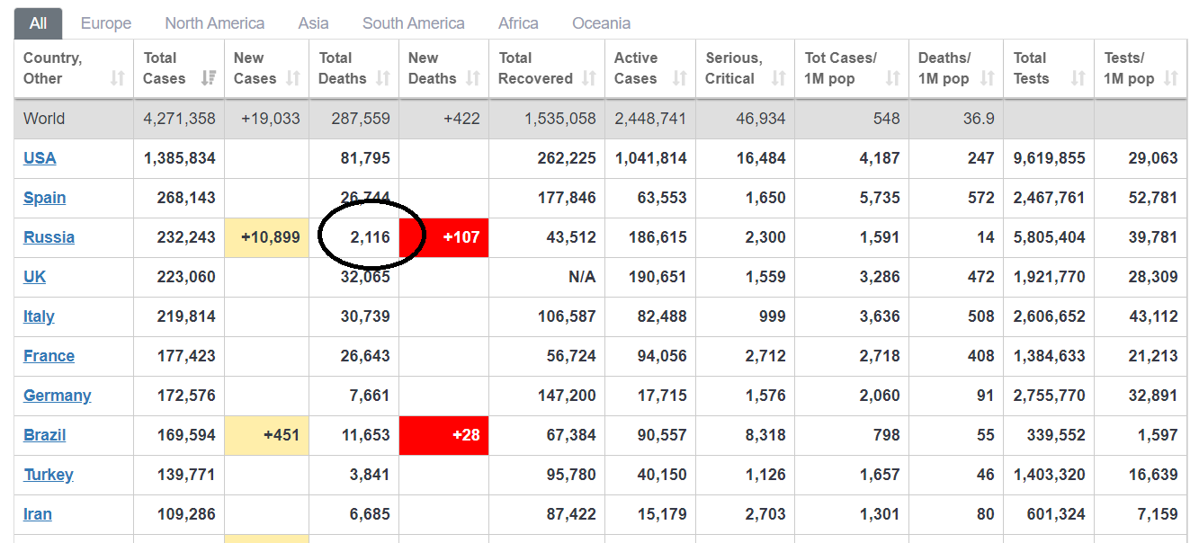Open the North America tab
The width and height of the screenshot is (1199, 543).
click(215, 23)
